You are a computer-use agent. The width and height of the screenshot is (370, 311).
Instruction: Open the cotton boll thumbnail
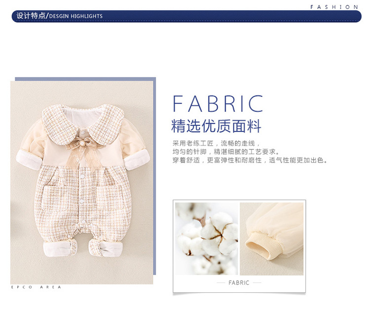(206, 239)
